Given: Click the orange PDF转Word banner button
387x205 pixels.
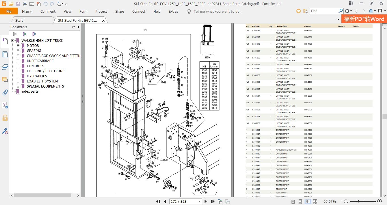Looking at the screenshot, I should coord(364,19).
